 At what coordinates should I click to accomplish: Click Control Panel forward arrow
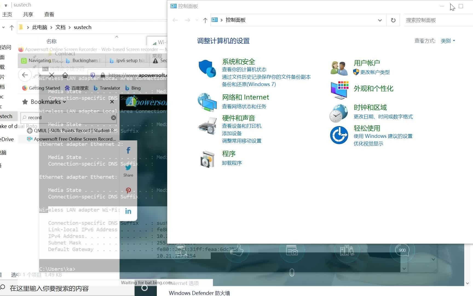187,20
